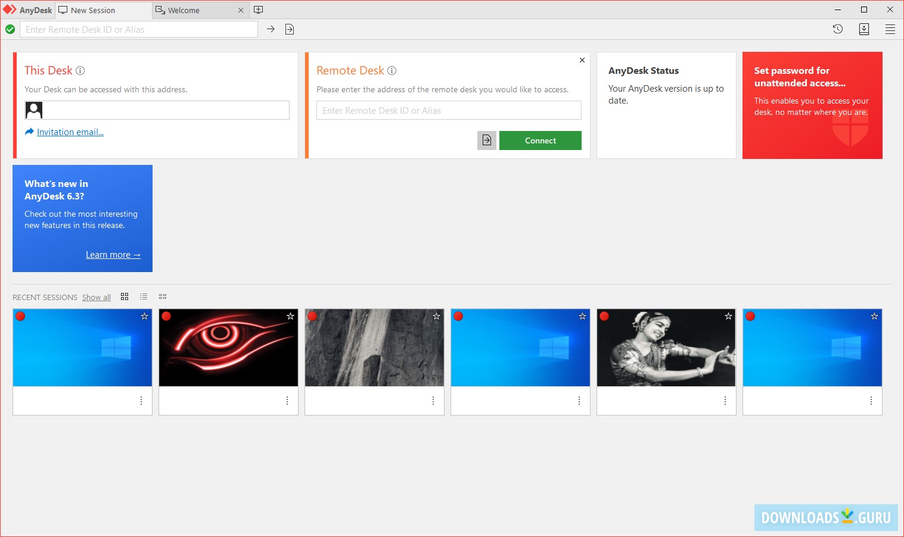Click the This Desk address field
Screen dimensions: 904x537
(x=157, y=110)
